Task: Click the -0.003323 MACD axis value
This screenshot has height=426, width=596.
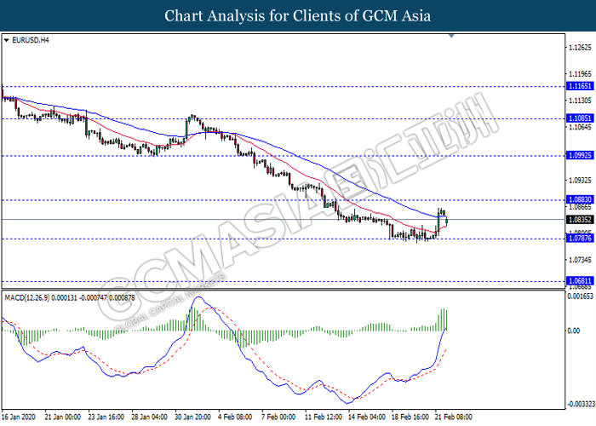Action: (x=580, y=402)
